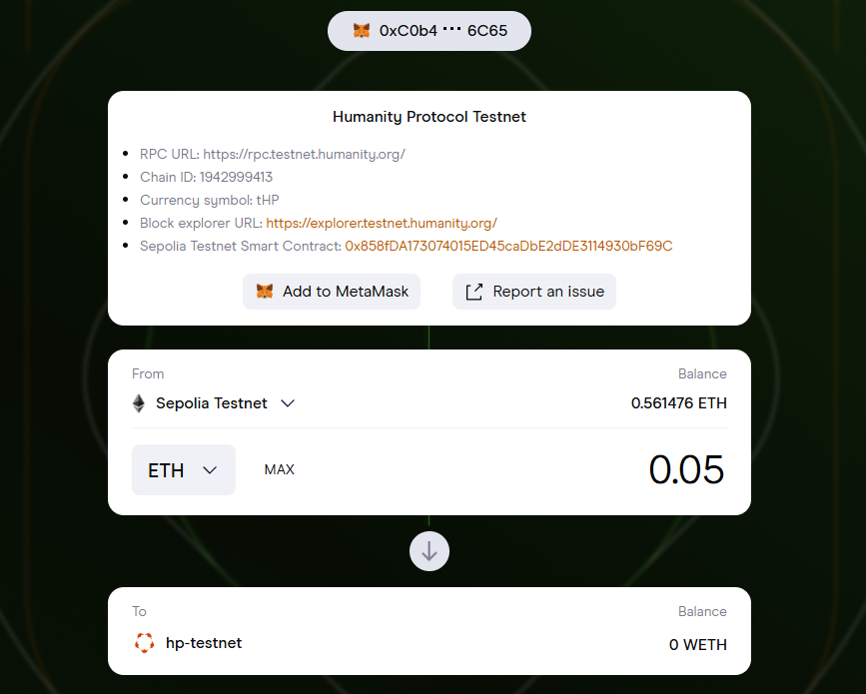Expand the chevron next to Sepolia Testnet
The image size is (866, 694).
[x=288, y=403]
